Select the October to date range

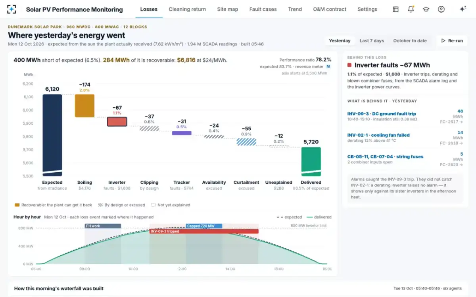pyautogui.click(x=410, y=41)
